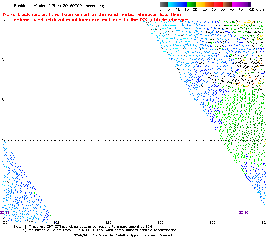Image resolution: width=266 pixels, height=241 pixels.
Task: Click the longitude axis label '-123'
Action: click(x=211, y=223)
